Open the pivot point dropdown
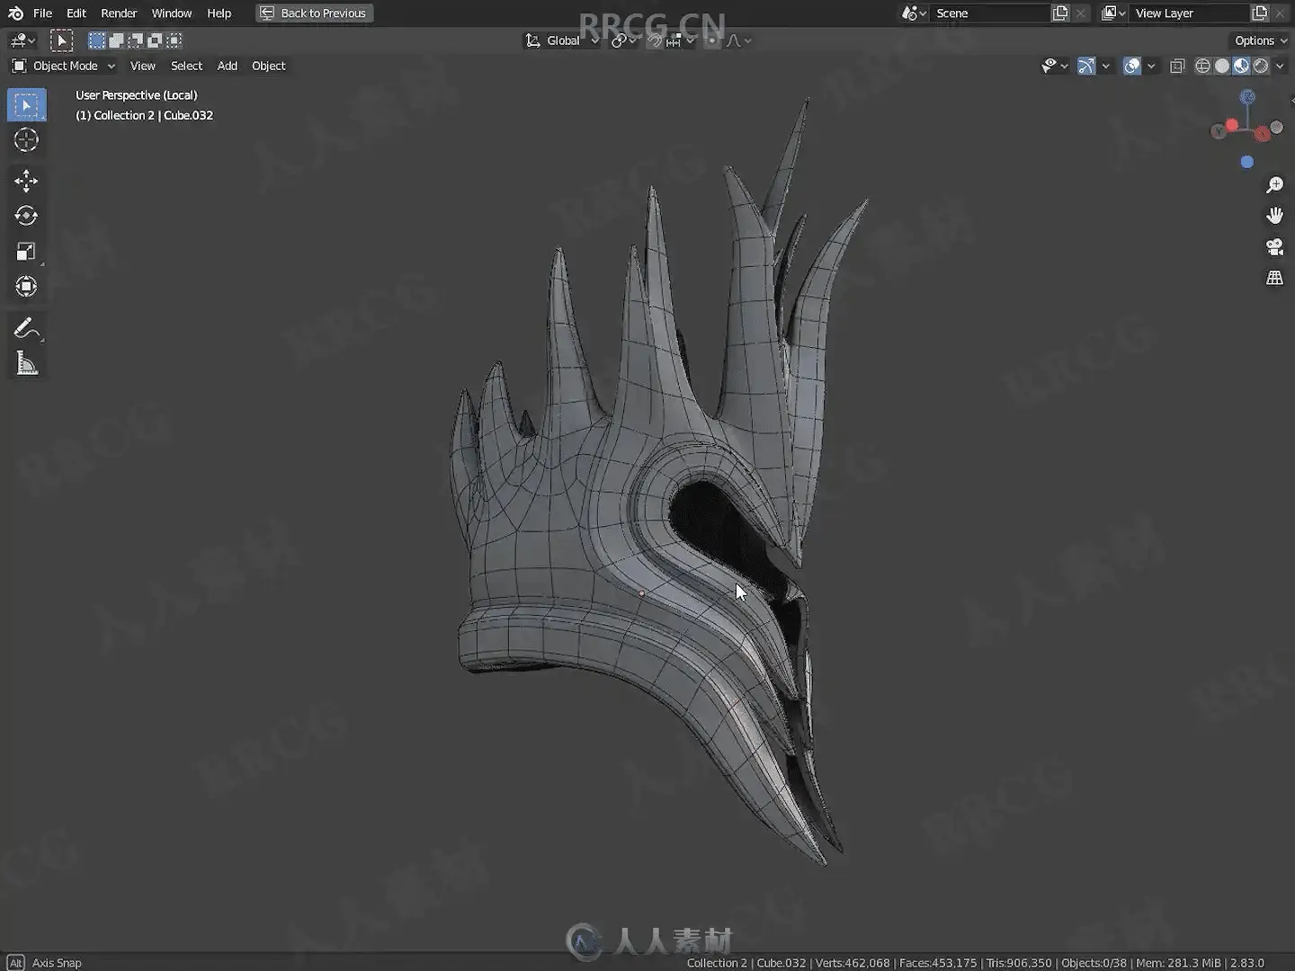The height and width of the screenshot is (971, 1295). (x=624, y=40)
